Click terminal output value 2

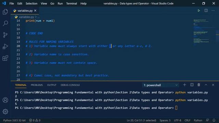16,96
